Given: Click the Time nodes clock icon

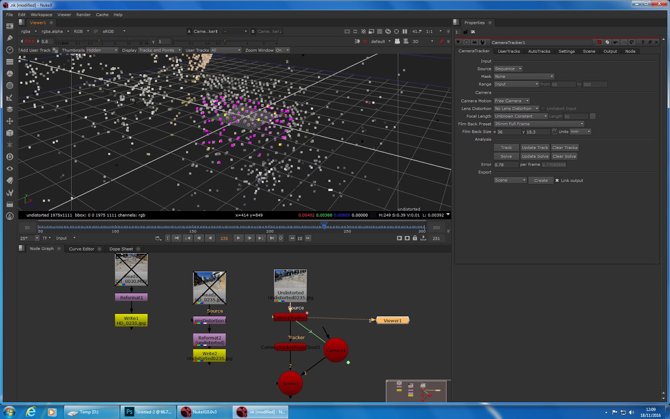Looking at the screenshot, I should coord(9,49).
